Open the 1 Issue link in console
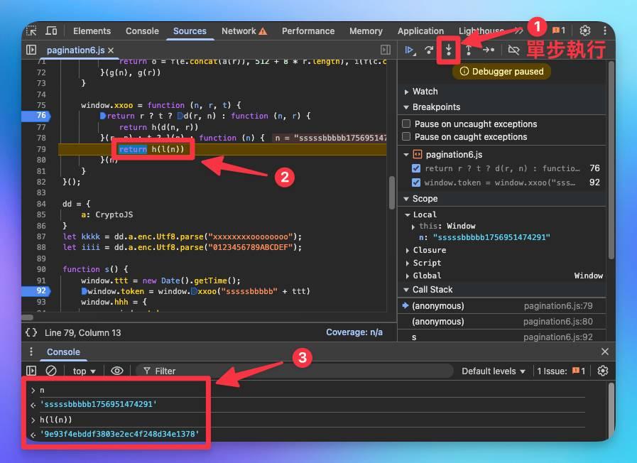637x463 pixels. pos(561,371)
